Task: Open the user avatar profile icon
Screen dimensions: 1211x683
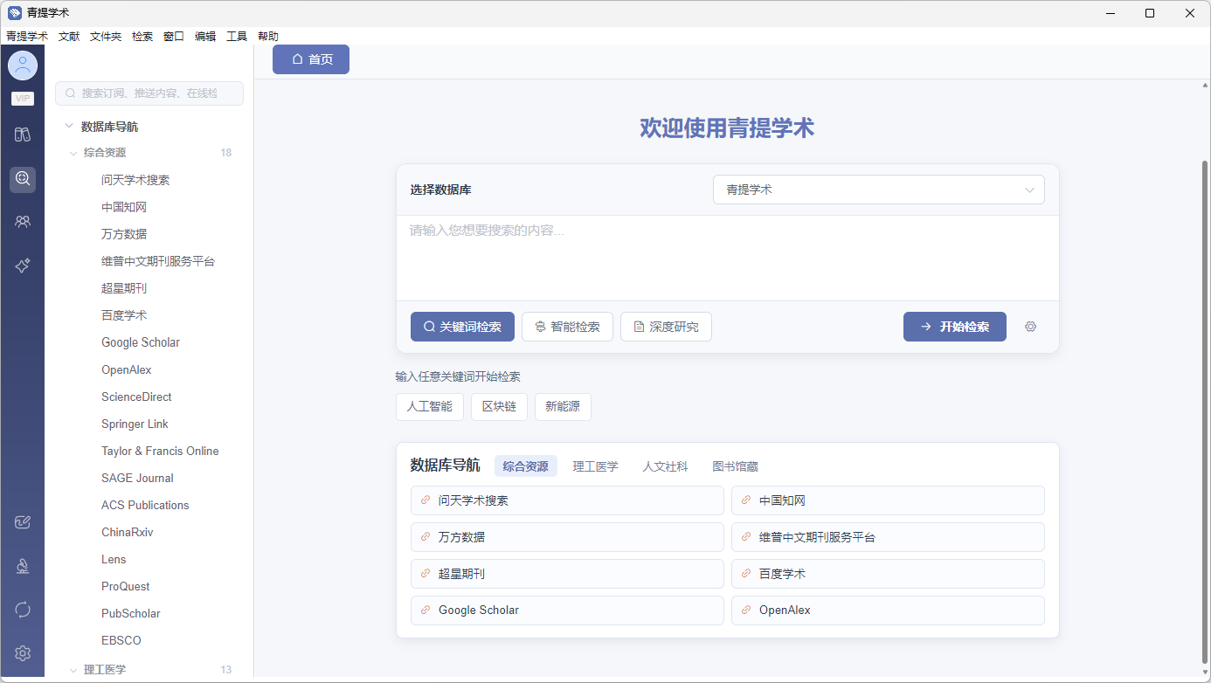Action: (23, 66)
